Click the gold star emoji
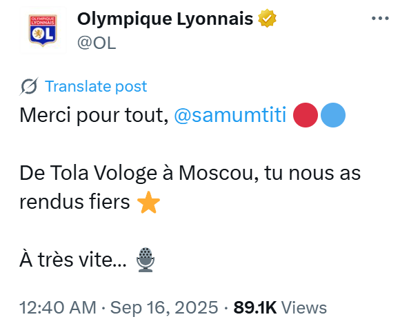The image size is (409, 328). pyautogui.click(x=148, y=202)
